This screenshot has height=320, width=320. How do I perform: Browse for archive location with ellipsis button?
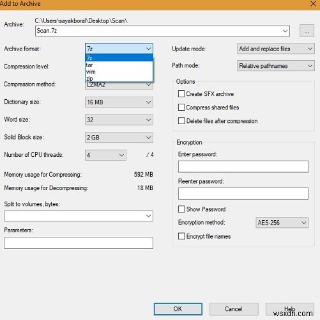tap(307, 31)
